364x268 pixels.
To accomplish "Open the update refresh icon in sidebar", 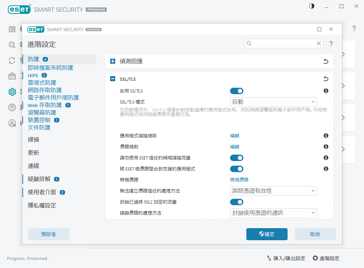I will click(12, 61).
